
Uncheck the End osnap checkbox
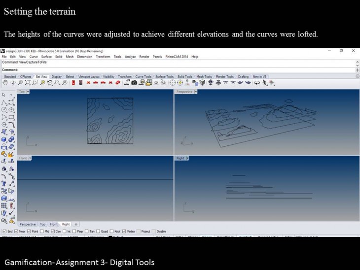5,231
